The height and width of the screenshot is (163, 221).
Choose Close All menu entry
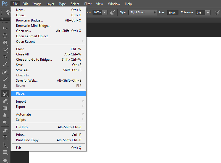(x=49, y=54)
